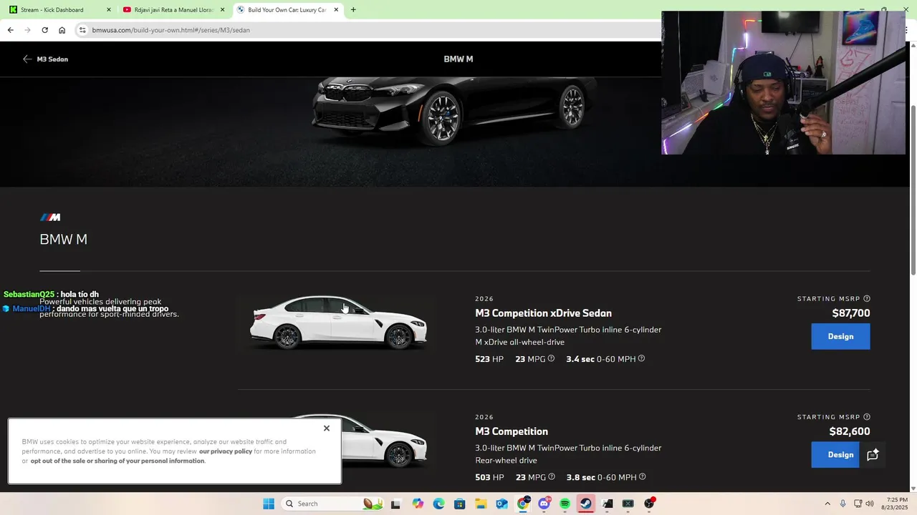Click the taskbar Search box
The height and width of the screenshot is (515, 917).
click(x=334, y=504)
